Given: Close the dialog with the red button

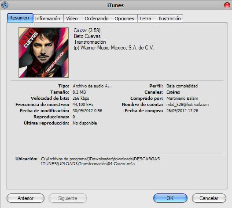Looking at the screenshot, I should [227, 5].
